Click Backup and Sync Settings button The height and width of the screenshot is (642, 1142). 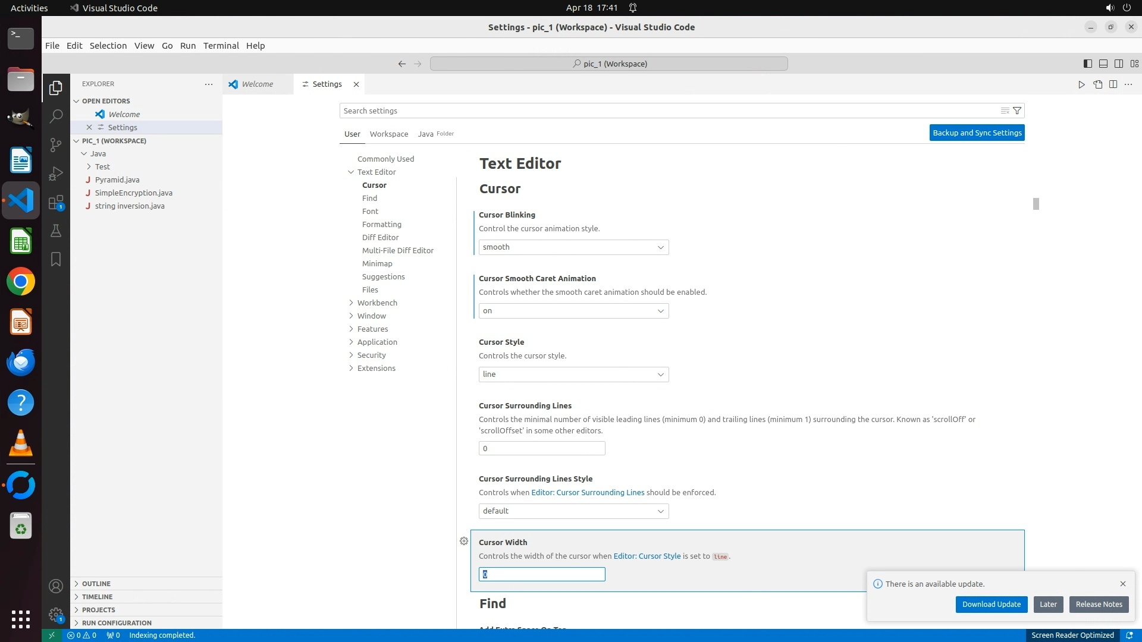977,133
